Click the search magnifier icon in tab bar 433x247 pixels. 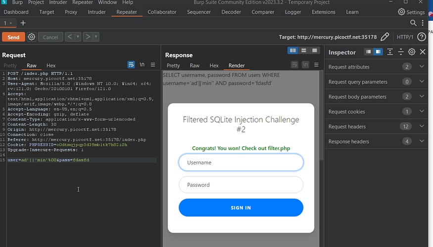pos(414,23)
